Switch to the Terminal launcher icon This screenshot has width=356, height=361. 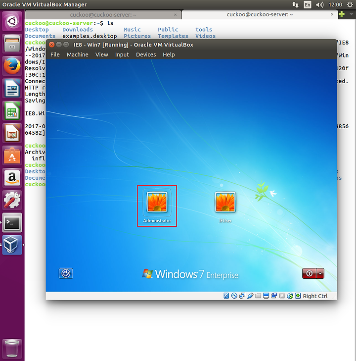pyautogui.click(x=12, y=222)
